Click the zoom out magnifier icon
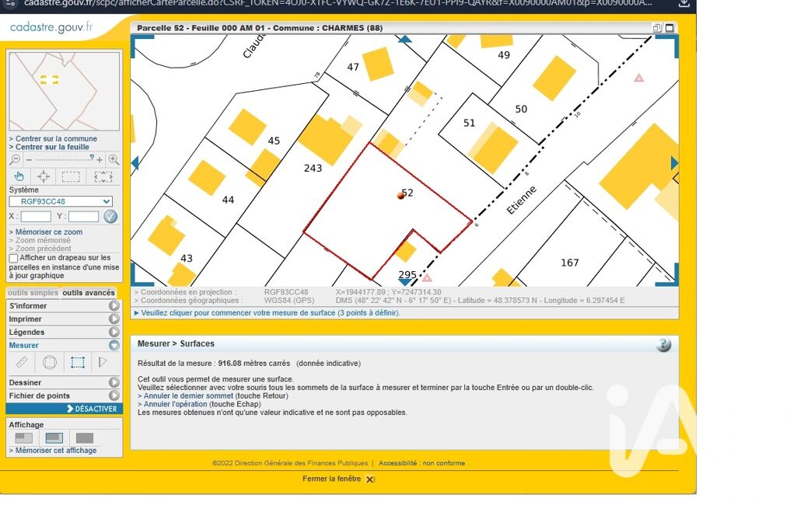This screenshot has height=505, width=797. click(15, 159)
